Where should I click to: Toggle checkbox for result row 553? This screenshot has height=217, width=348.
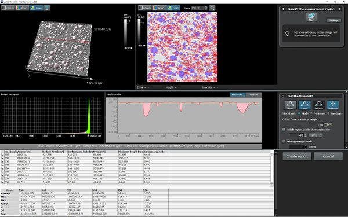point(3,165)
